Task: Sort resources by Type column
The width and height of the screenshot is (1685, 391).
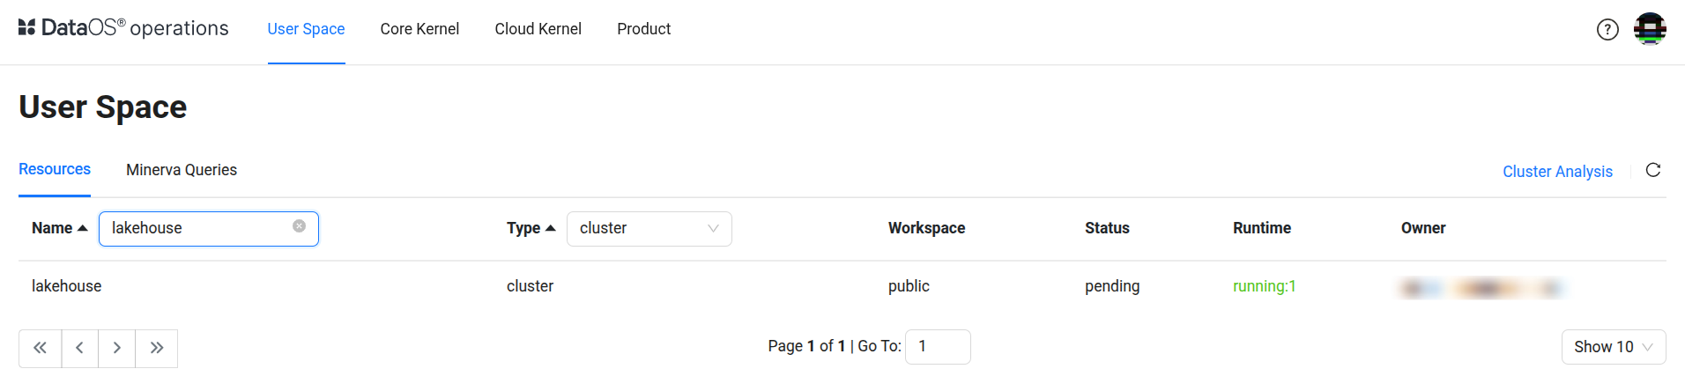Action: [x=531, y=228]
